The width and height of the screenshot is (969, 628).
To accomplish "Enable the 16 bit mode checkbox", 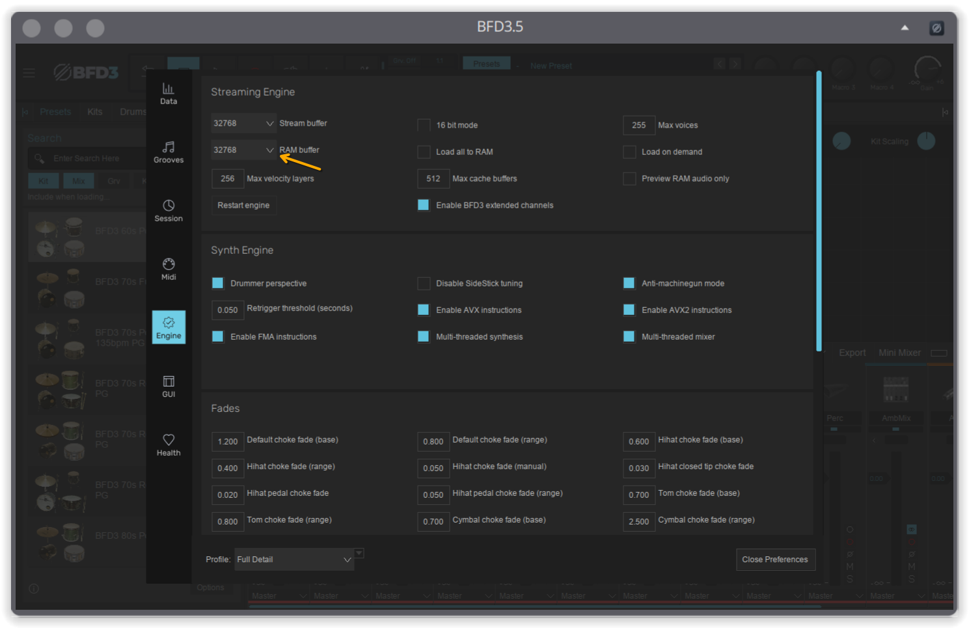I will (424, 125).
